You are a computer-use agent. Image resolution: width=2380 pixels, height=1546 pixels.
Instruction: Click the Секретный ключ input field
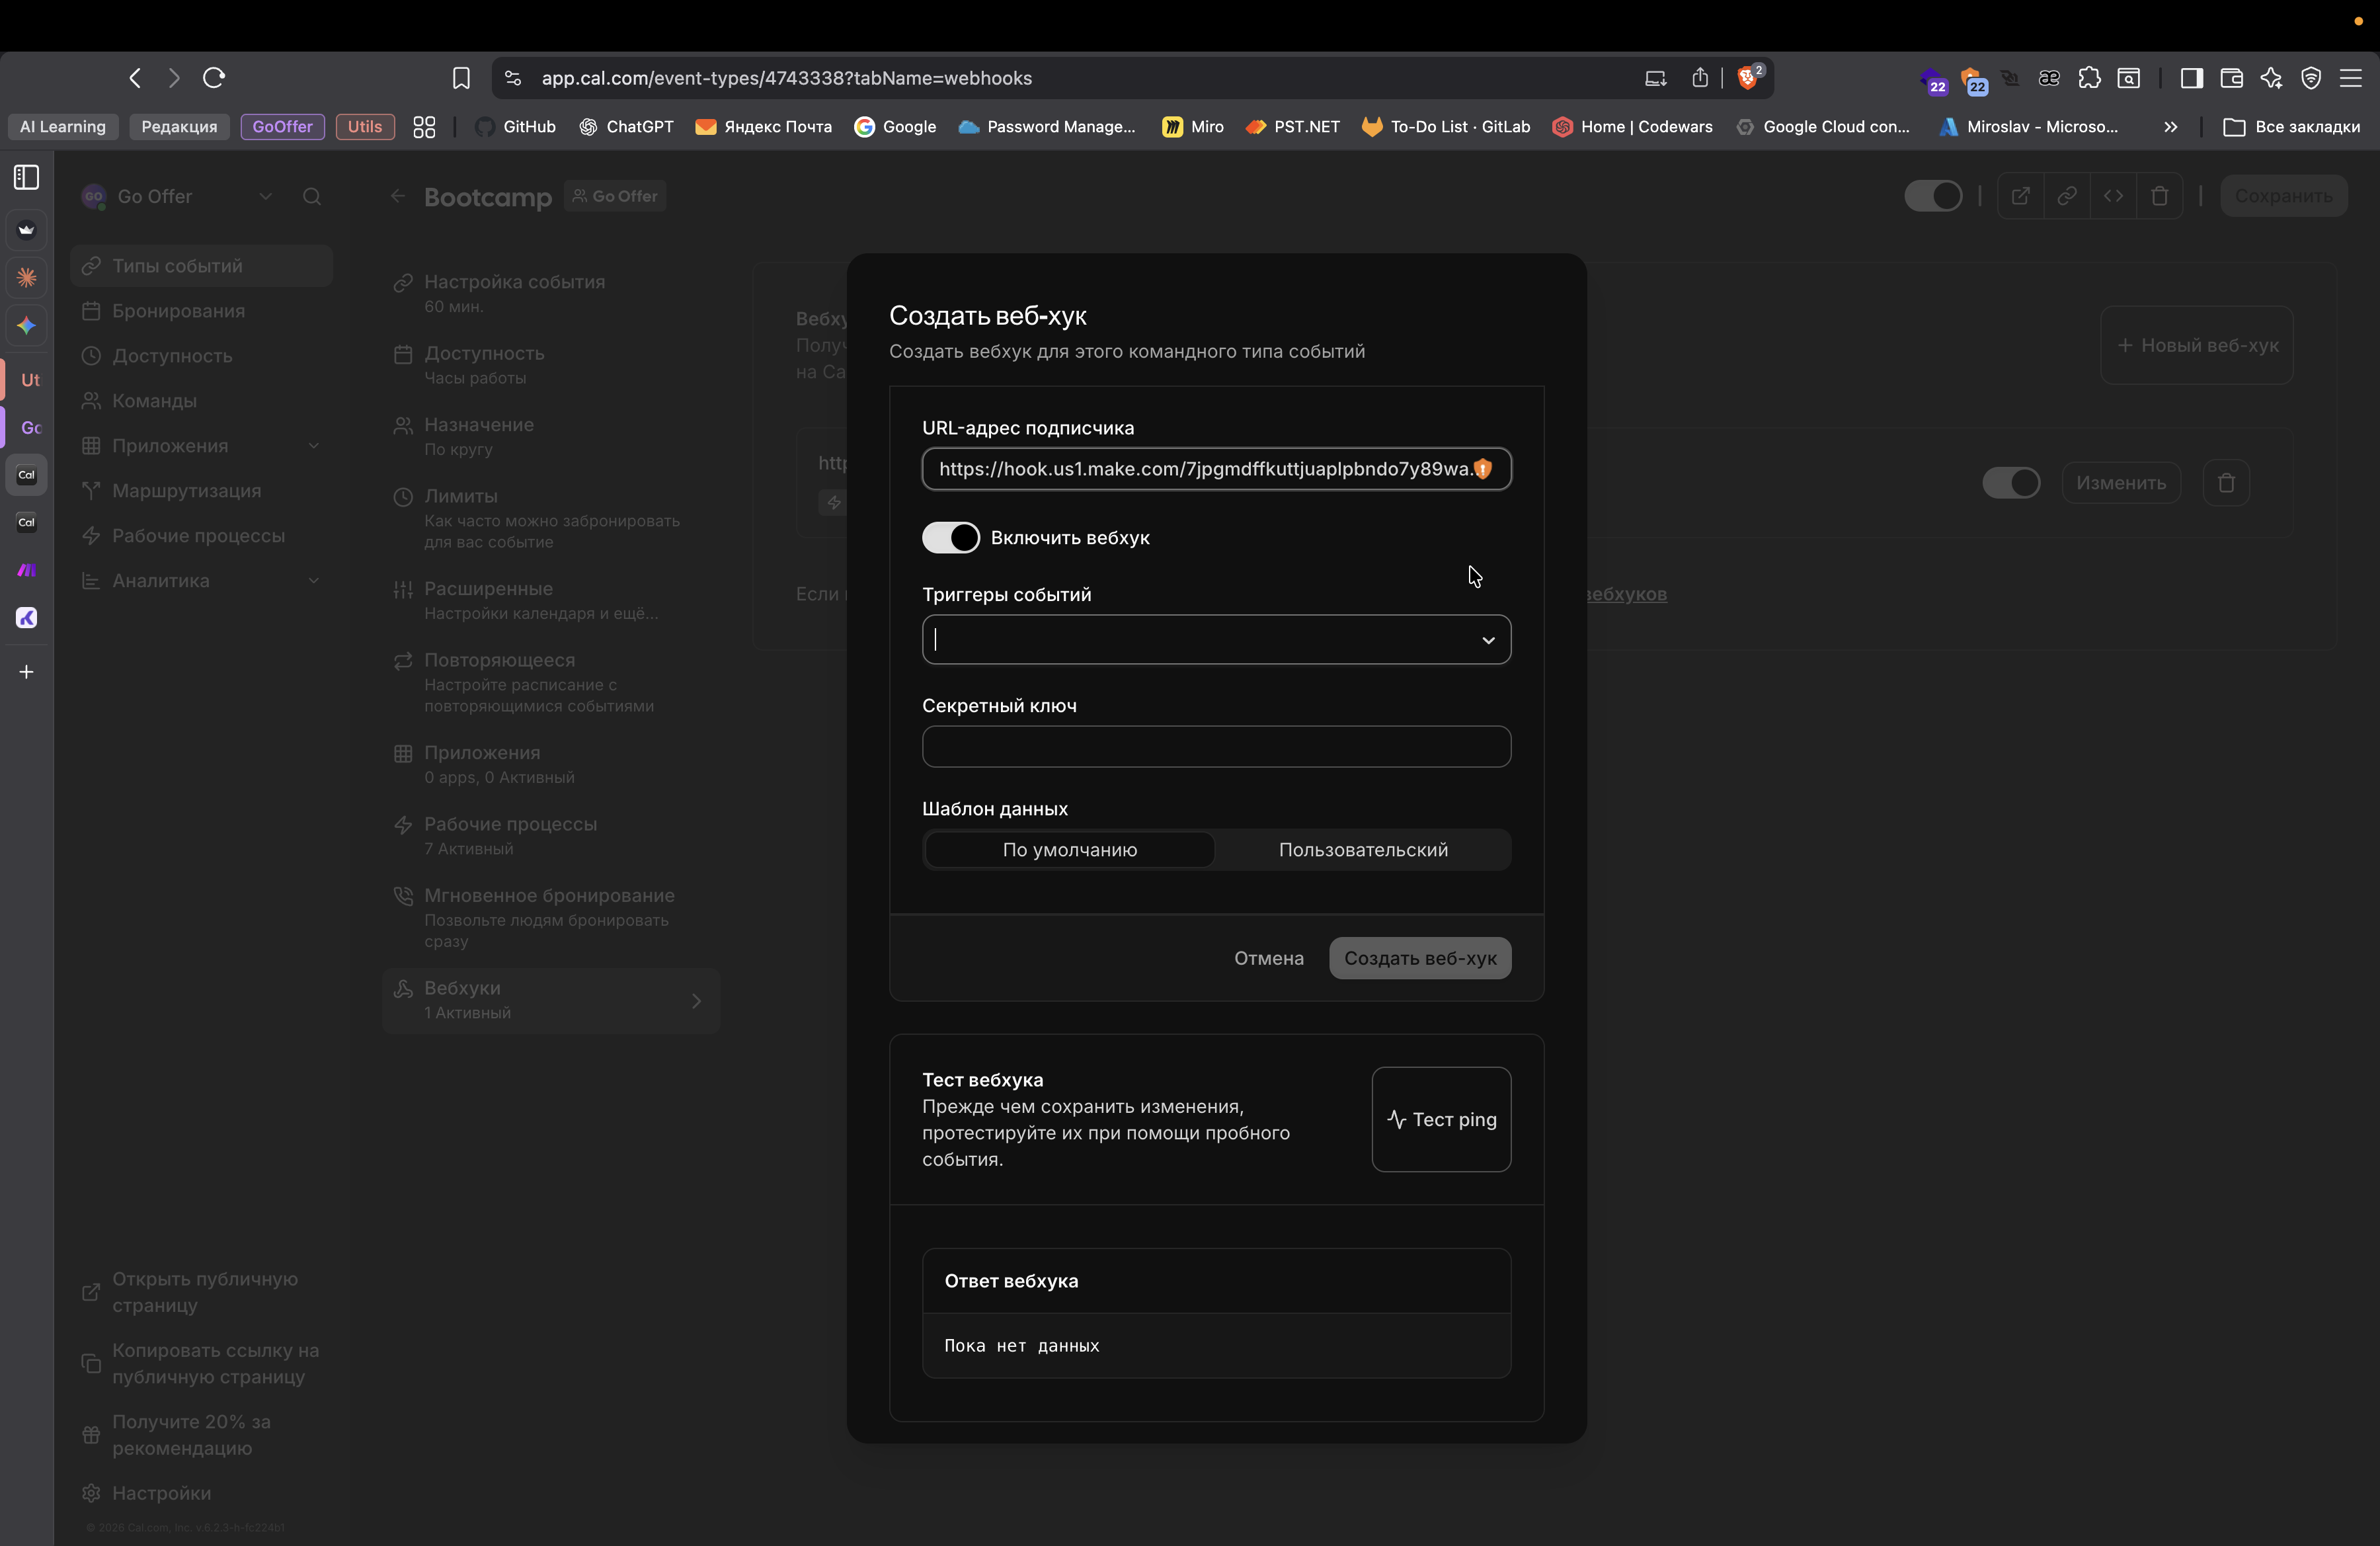1215,747
